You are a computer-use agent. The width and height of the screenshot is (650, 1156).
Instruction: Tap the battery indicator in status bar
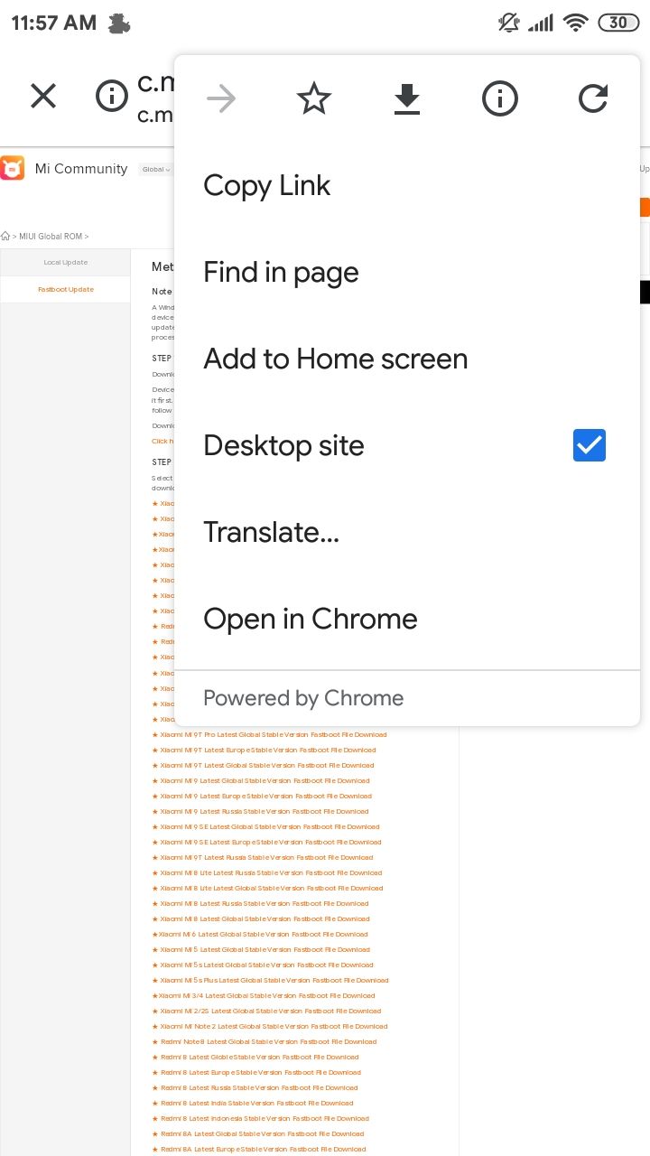click(x=618, y=23)
